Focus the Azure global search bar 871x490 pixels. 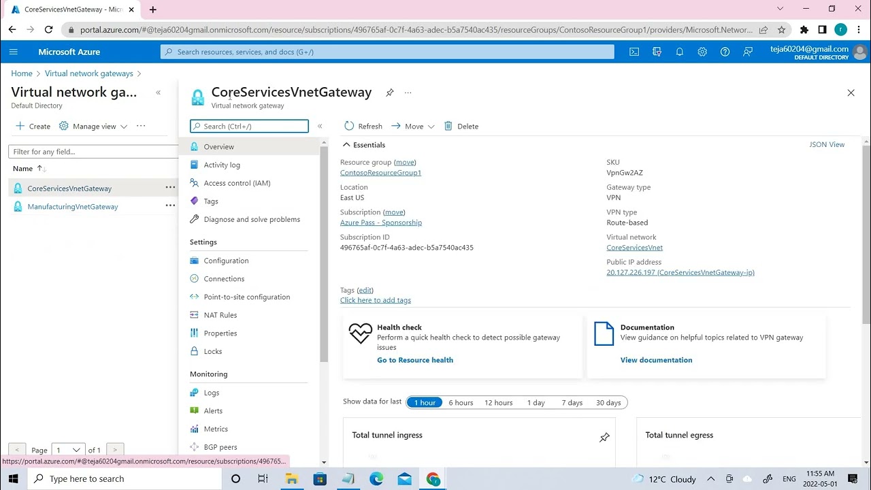tap(387, 52)
